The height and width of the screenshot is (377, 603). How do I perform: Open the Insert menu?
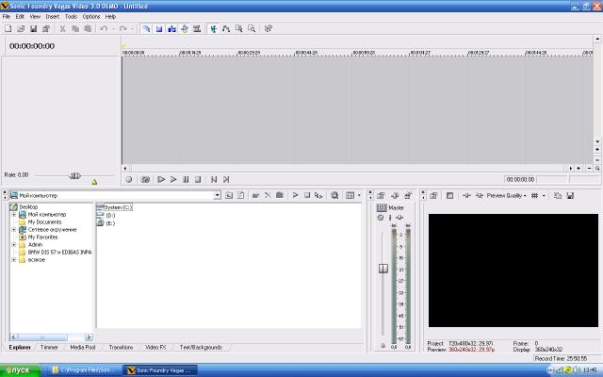click(52, 16)
